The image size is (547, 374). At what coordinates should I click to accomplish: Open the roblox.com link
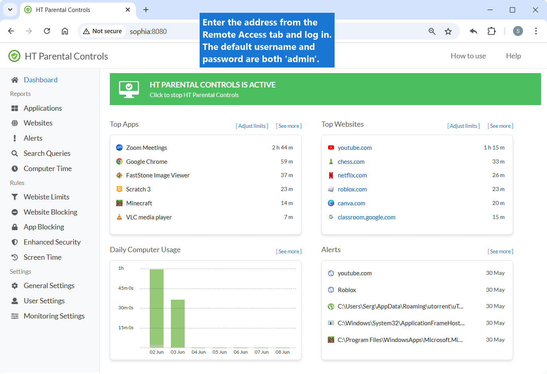click(x=352, y=189)
